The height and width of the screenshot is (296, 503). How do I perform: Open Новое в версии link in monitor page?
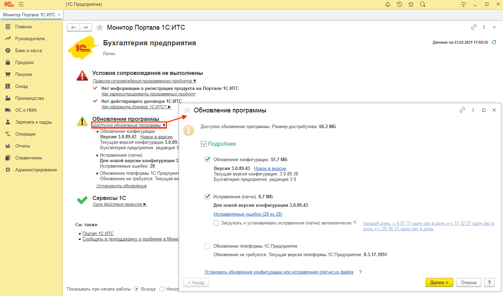157,137
